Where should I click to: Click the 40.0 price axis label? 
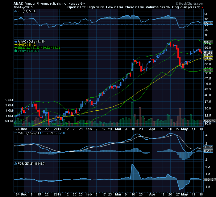pyautogui.click(x=207, y=95)
